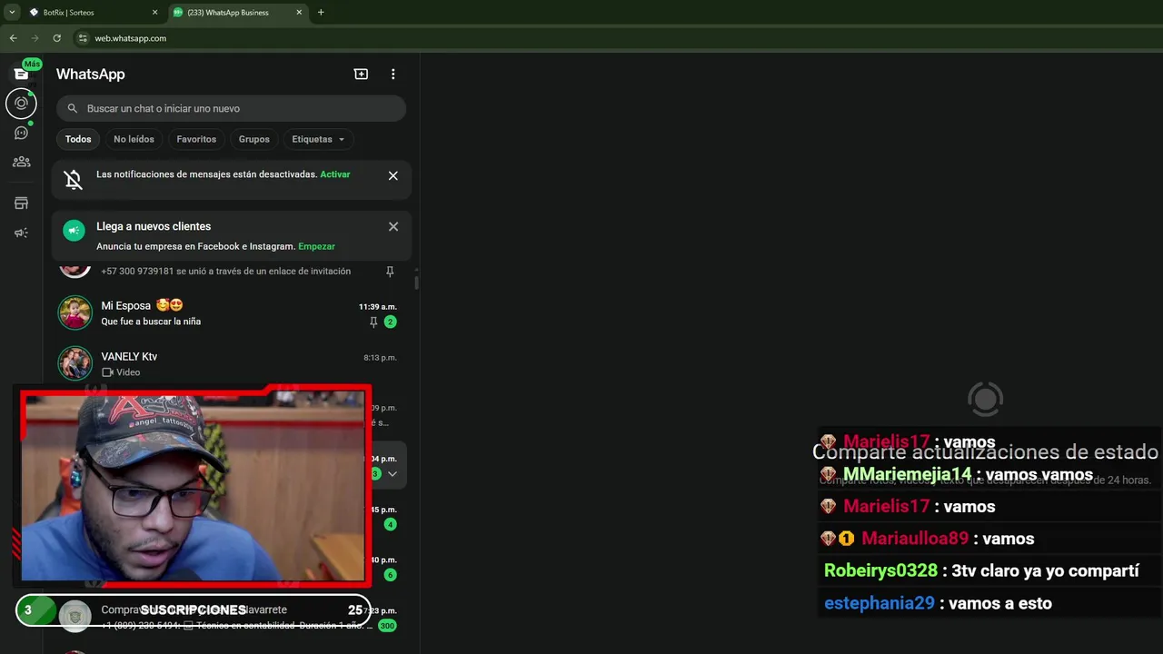Click the muted notifications bell icon
The height and width of the screenshot is (654, 1163).
[x=74, y=180]
